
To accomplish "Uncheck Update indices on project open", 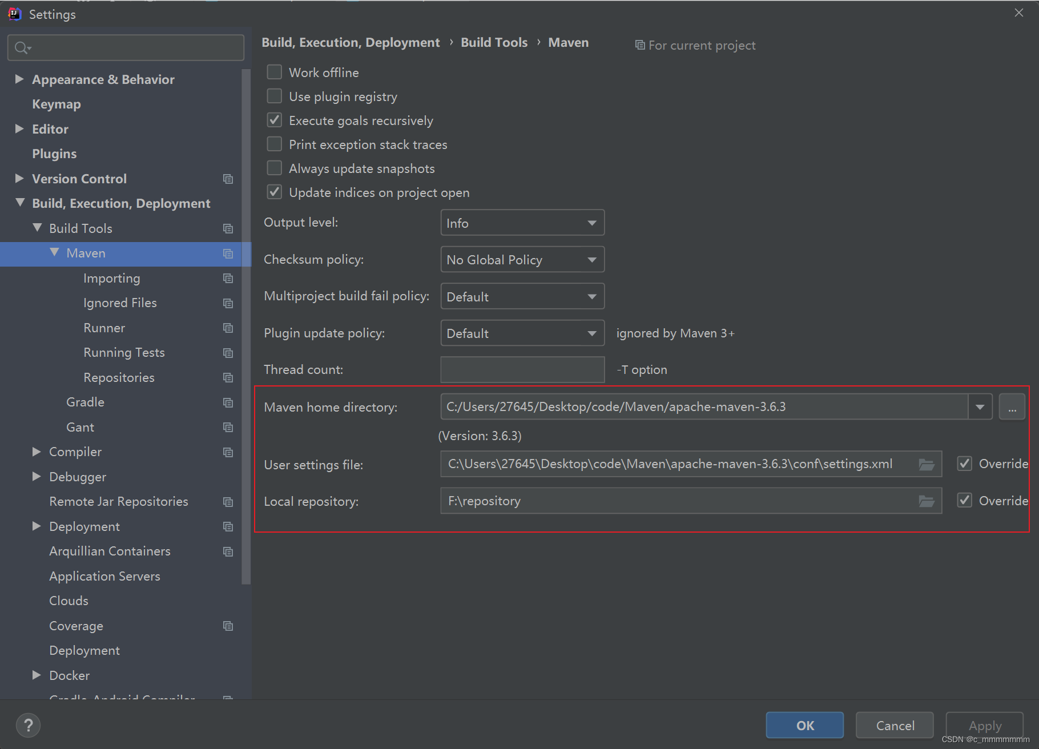I will coord(275,192).
